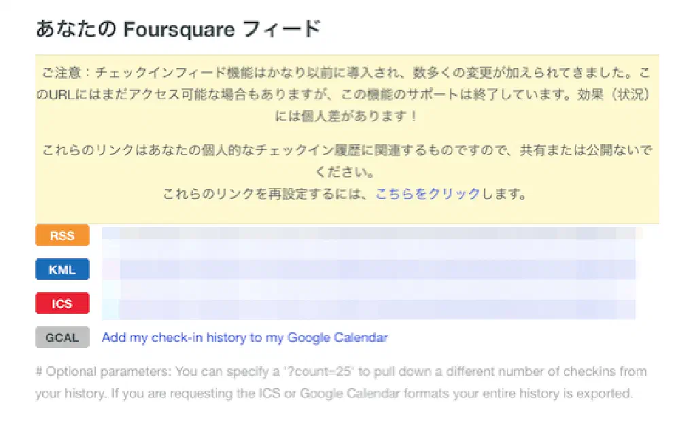Click the '# Optional parameters' text
The height and width of the screenshot is (439, 696).
102,372
